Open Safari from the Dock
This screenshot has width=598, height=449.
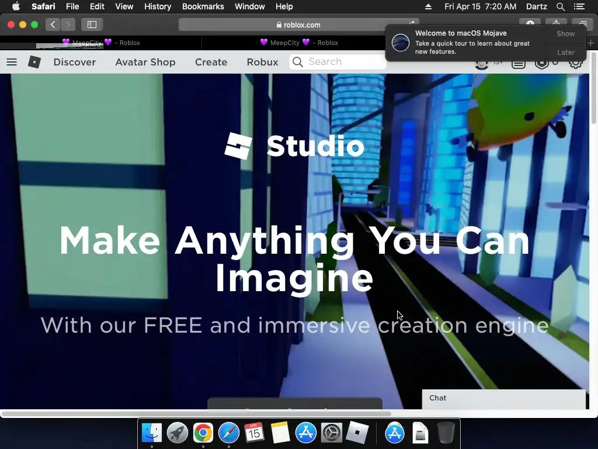pyautogui.click(x=229, y=433)
